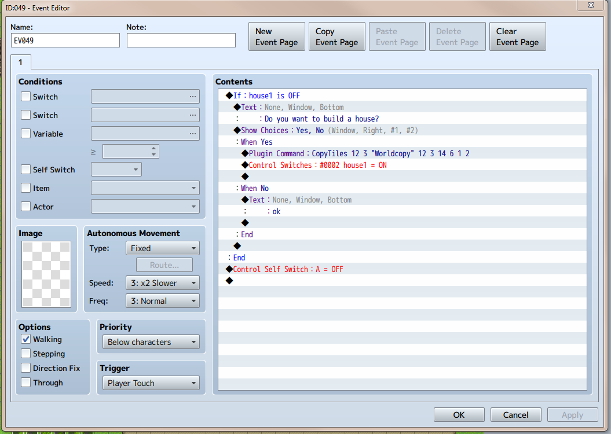Open movement Type dropdown showing Fixed
Viewport: 611px width, 434px height.
click(163, 248)
